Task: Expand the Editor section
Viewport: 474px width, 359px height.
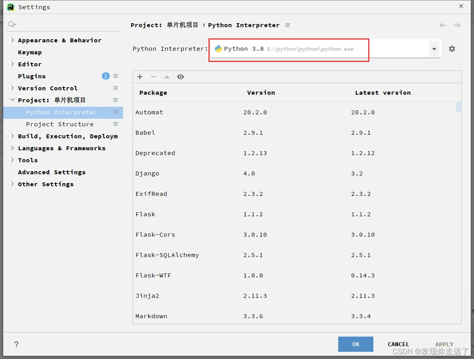Action: point(12,64)
